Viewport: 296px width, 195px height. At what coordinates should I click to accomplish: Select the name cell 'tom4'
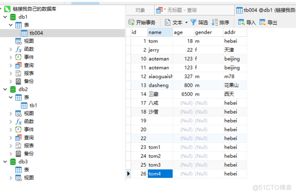click(160, 174)
